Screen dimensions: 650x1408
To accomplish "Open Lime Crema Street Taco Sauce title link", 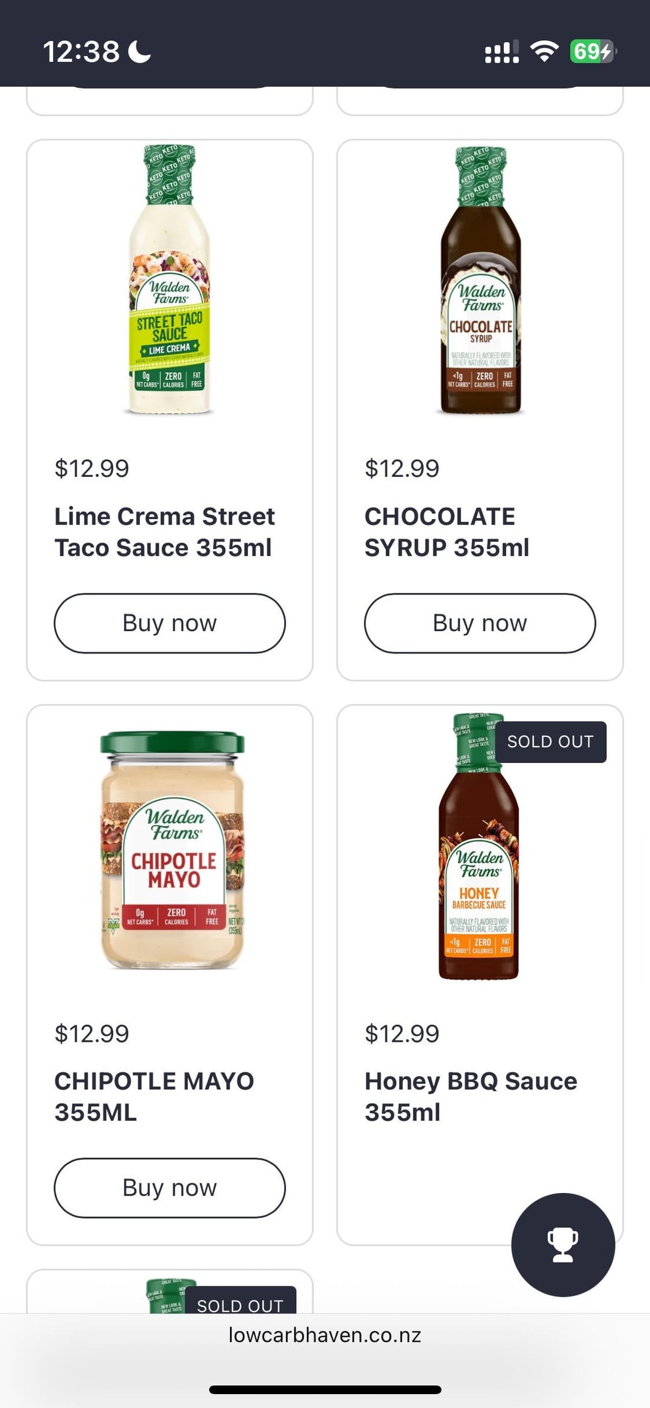I will (x=164, y=532).
